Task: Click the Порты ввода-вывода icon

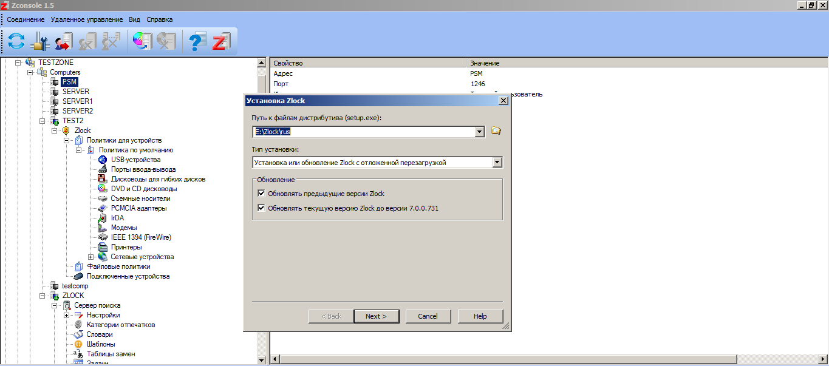Action: pyautogui.click(x=103, y=169)
